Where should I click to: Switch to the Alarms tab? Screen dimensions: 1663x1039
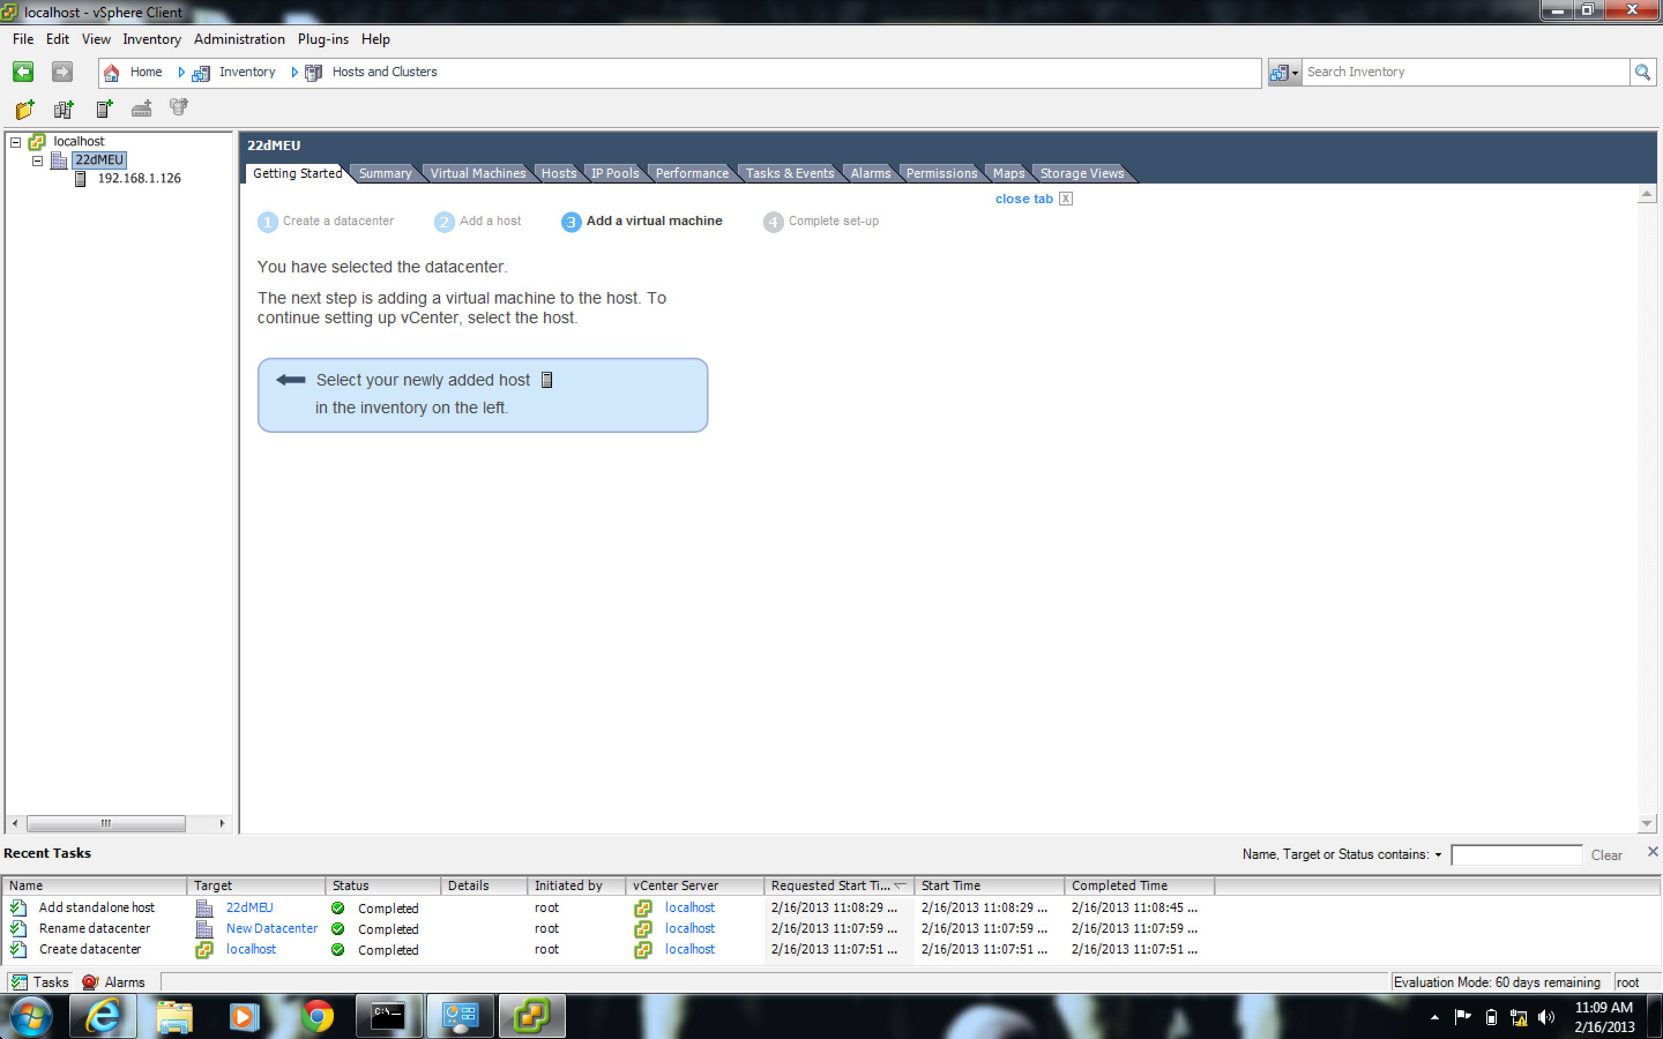coord(870,173)
